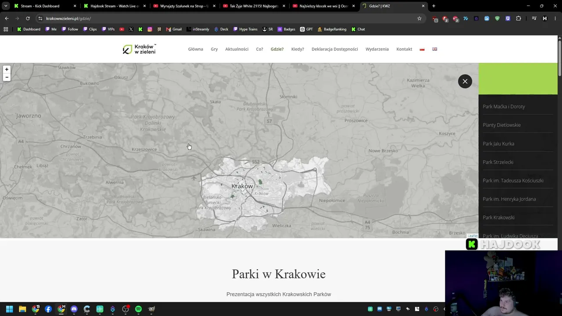Open the Chrome profile avatar
This screenshot has width=562, height=316.
tap(545, 18)
